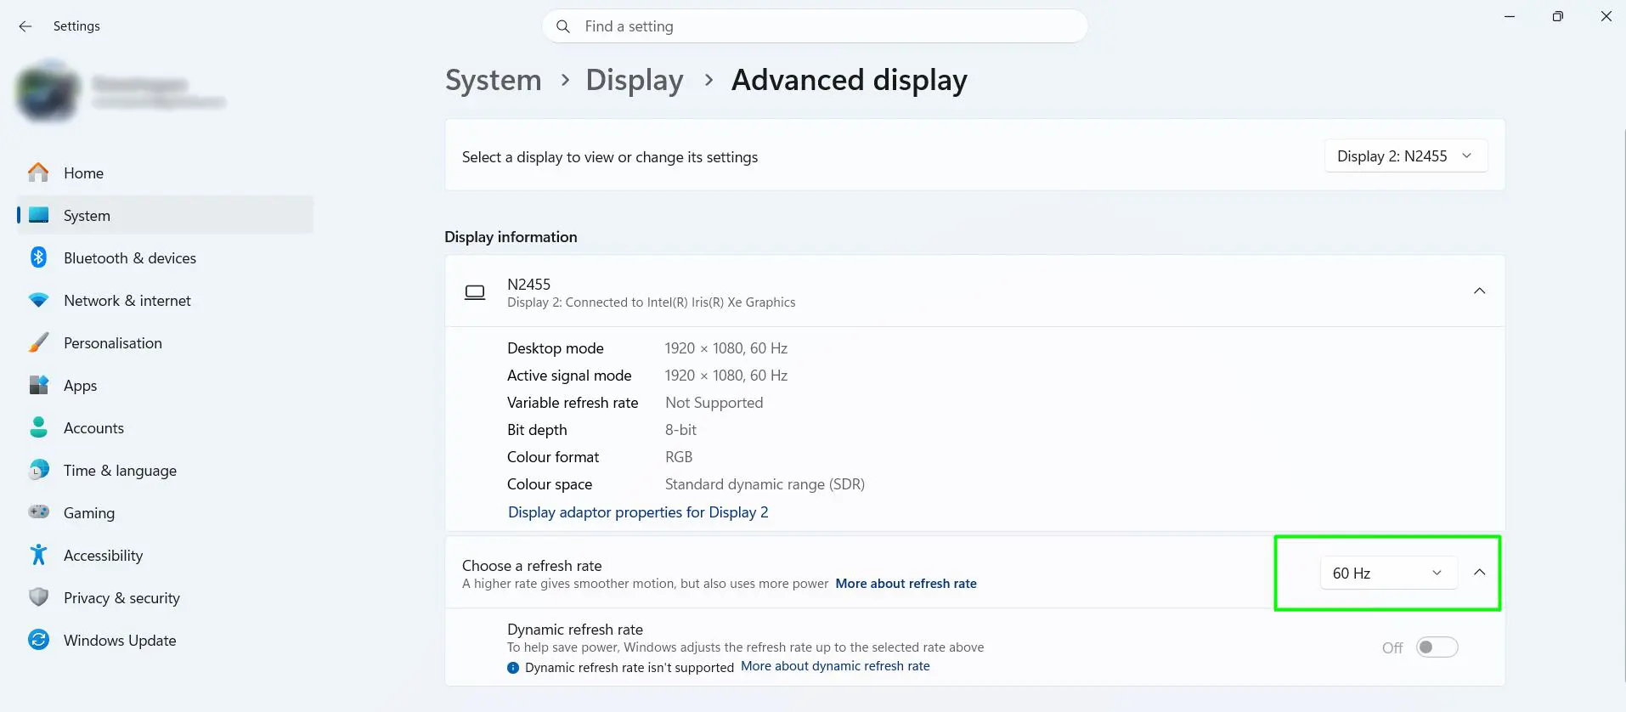The image size is (1626, 712).
Task: Click the '8-bit' bit depth value
Action: (680, 430)
